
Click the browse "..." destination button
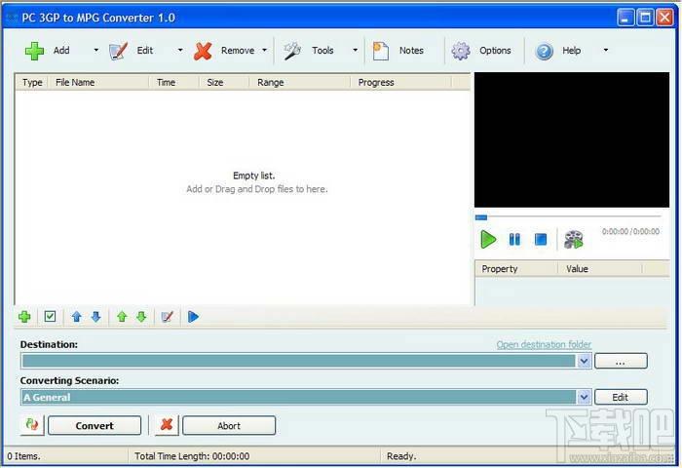click(621, 361)
